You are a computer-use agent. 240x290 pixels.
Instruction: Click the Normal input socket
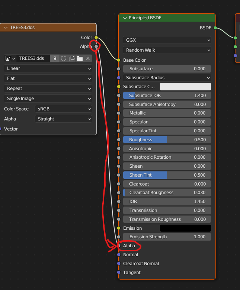(x=119, y=255)
